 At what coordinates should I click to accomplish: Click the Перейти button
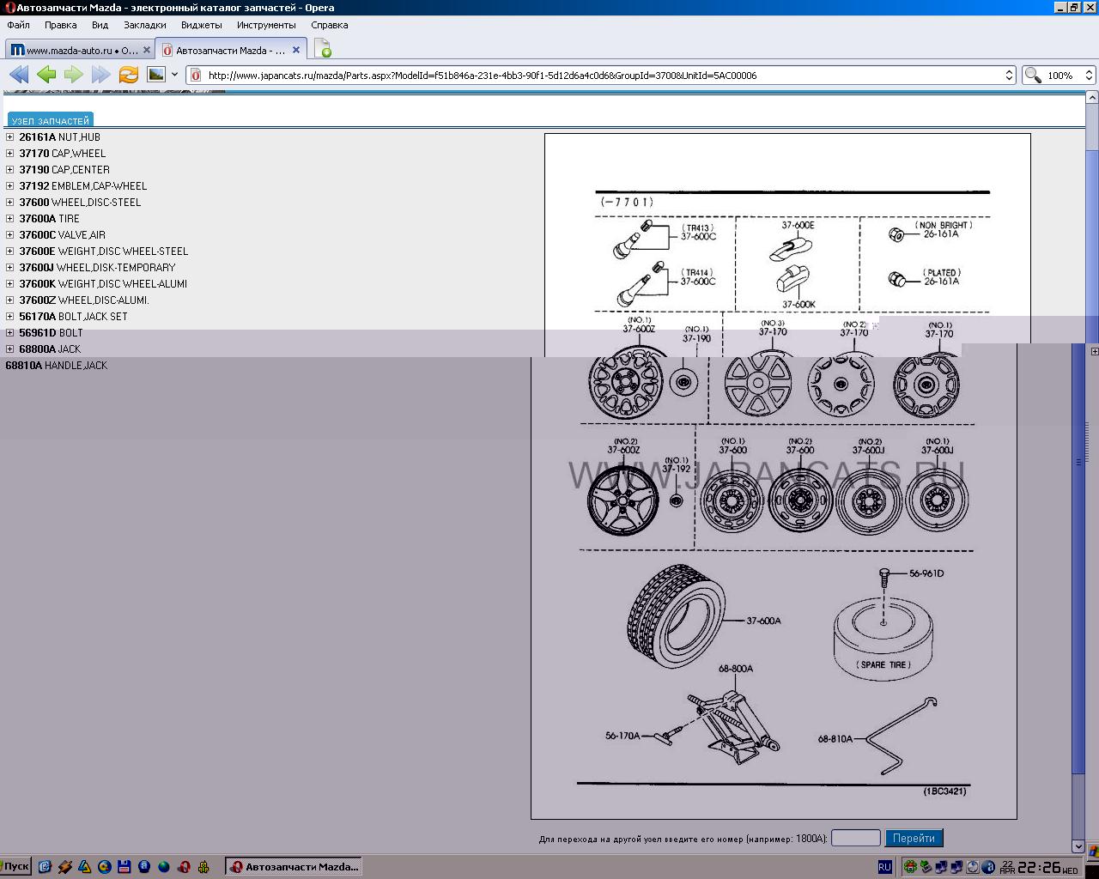(x=914, y=838)
